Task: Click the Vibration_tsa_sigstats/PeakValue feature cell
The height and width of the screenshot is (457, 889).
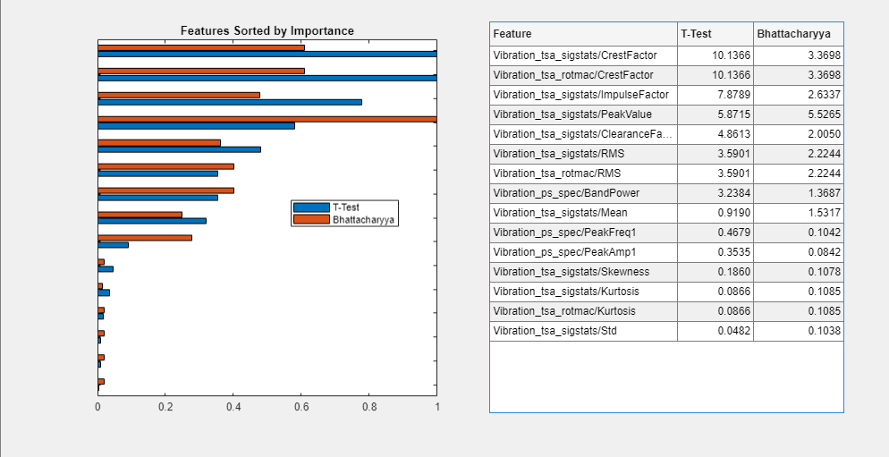Action: [582, 114]
